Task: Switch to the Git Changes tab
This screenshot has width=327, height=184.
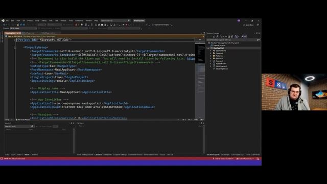Action: (225, 155)
